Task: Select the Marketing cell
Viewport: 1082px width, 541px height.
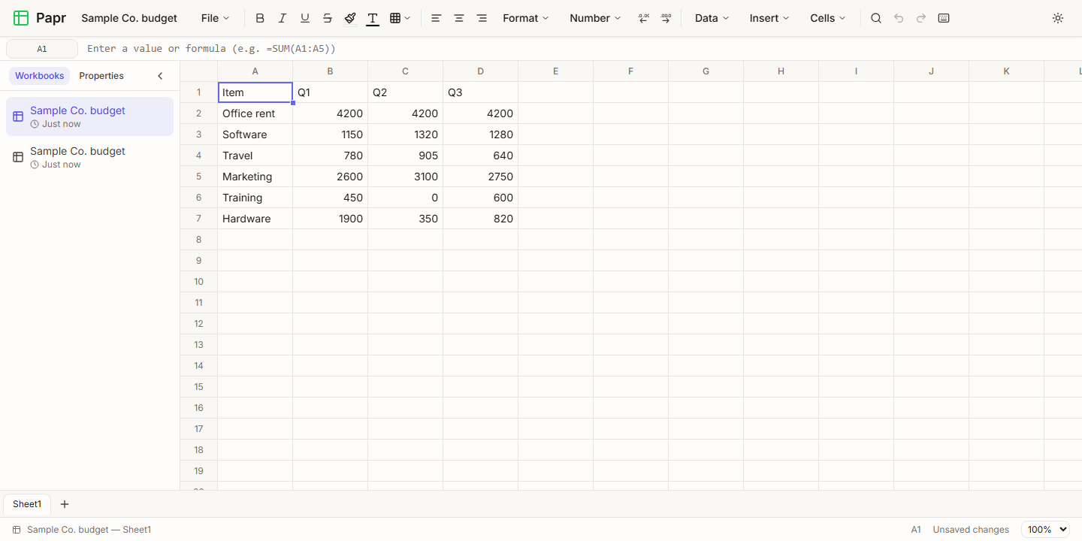Action: 255,177
